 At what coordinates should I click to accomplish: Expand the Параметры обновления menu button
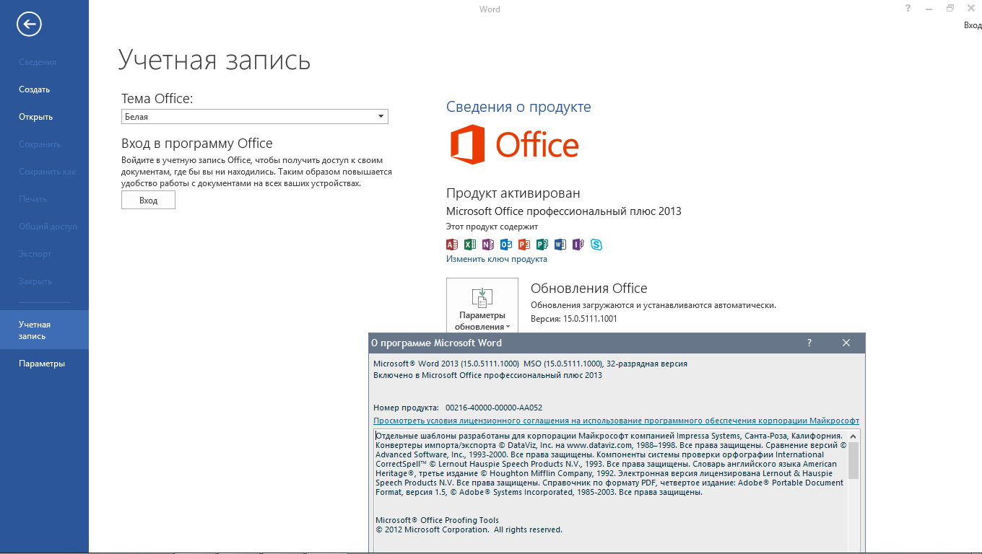[482, 306]
